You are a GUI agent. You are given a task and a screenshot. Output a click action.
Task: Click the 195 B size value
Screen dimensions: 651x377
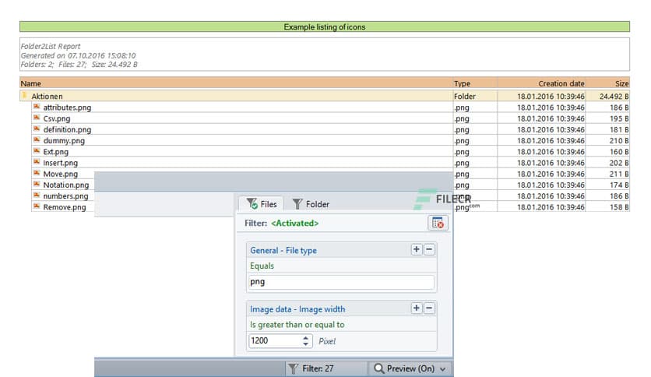(619, 118)
